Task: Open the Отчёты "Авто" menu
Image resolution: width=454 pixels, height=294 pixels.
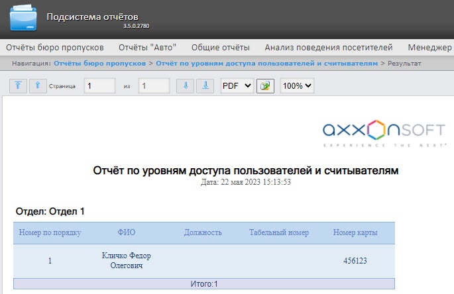Action: point(147,48)
